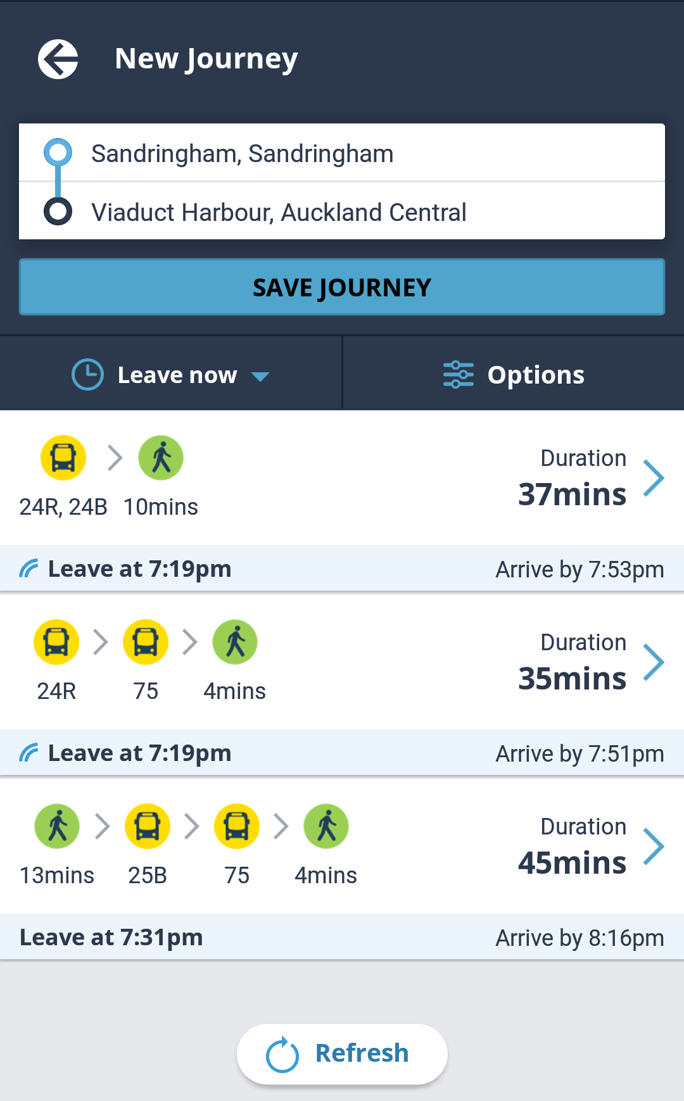
Task: Open the Leave now dropdown arrow
Action: pos(260,377)
